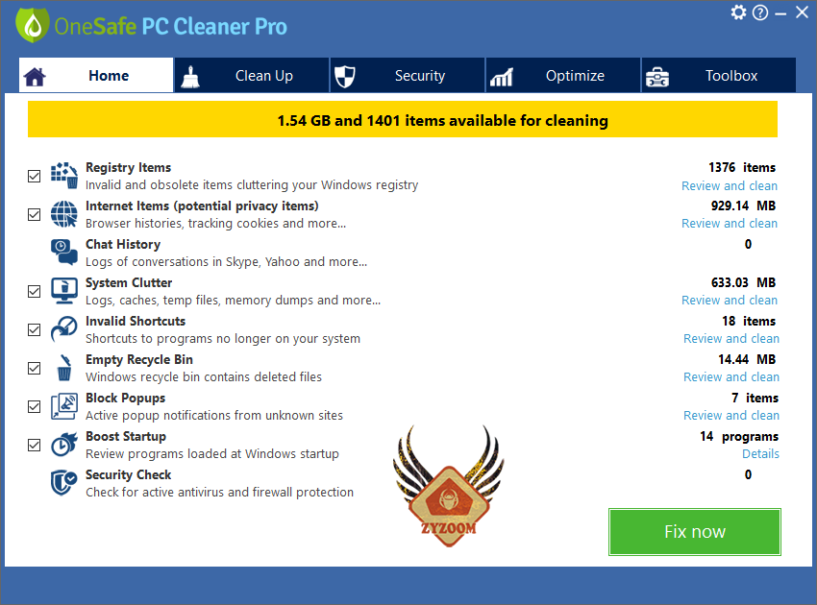Screen dimensions: 817x605
Task: Click the Block Popups icon
Action: tap(64, 406)
